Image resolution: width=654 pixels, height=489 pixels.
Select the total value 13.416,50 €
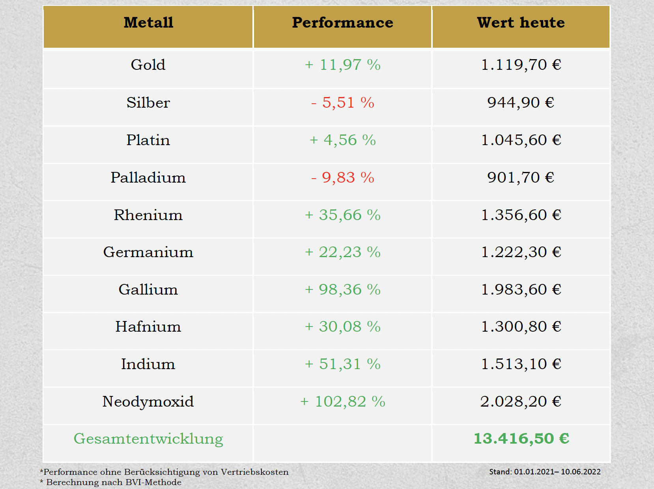pyautogui.click(x=521, y=439)
